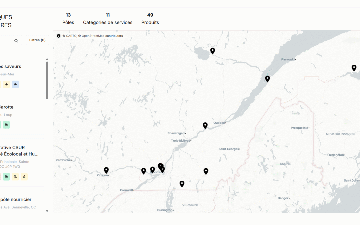Select the map pin near Ottawa

(106, 170)
